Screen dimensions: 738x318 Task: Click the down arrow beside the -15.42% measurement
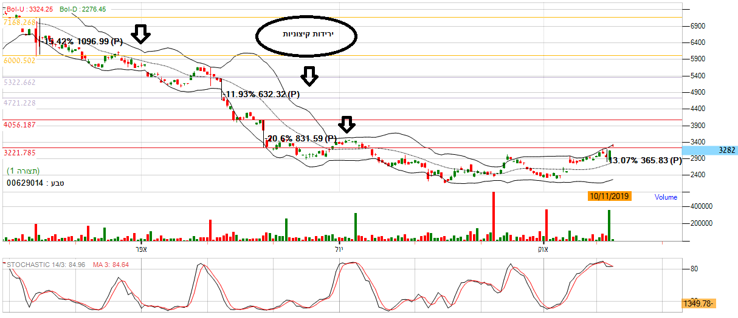tap(141, 35)
